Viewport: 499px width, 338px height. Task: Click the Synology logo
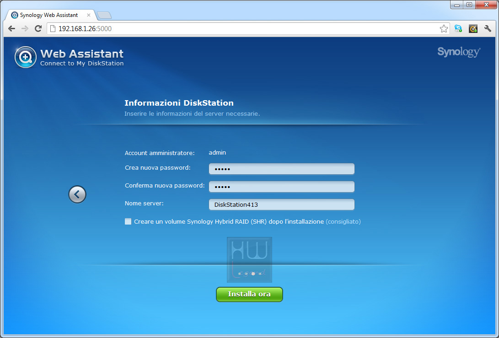click(x=459, y=52)
